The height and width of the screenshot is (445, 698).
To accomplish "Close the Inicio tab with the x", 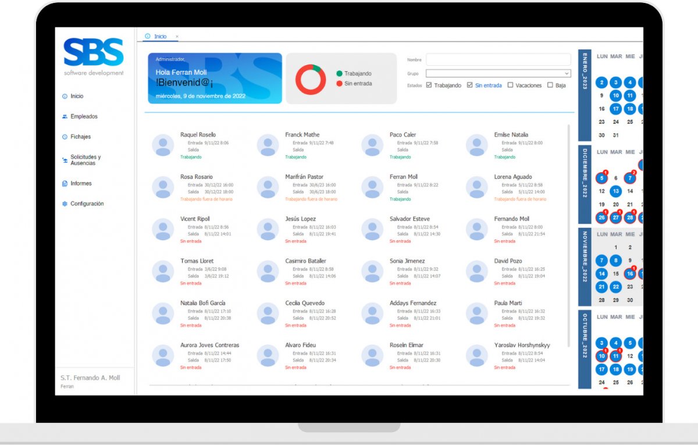I will pos(177,37).
